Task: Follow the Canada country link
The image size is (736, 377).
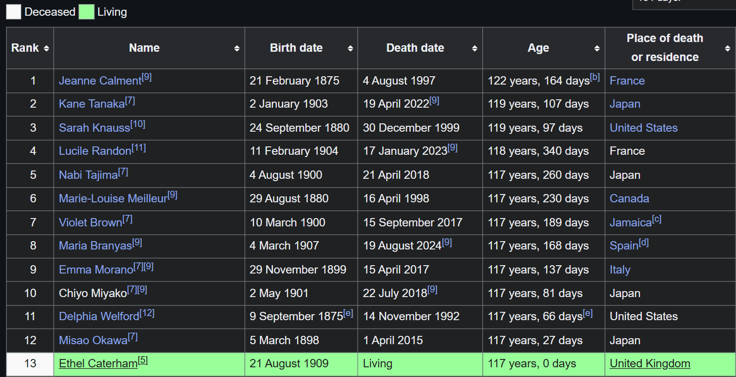Action: tap(629, 199)
